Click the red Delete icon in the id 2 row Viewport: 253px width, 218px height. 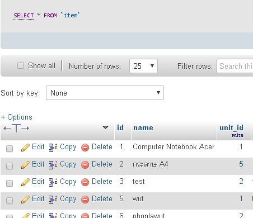85,165
